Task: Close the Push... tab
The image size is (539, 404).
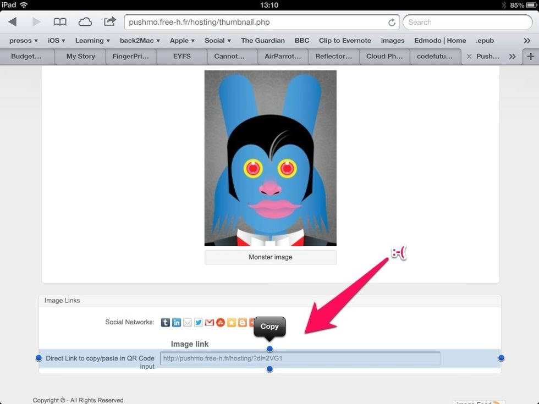Action: (x=469, y=56)
